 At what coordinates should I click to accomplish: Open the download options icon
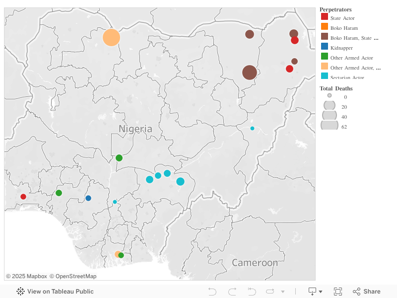click(313, 292)
